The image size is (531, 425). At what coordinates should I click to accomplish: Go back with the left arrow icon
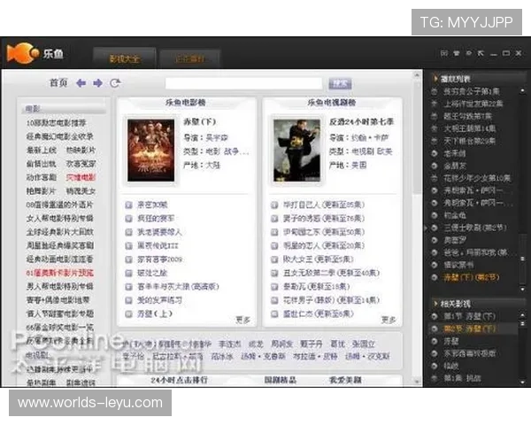[x=81, y=83]
